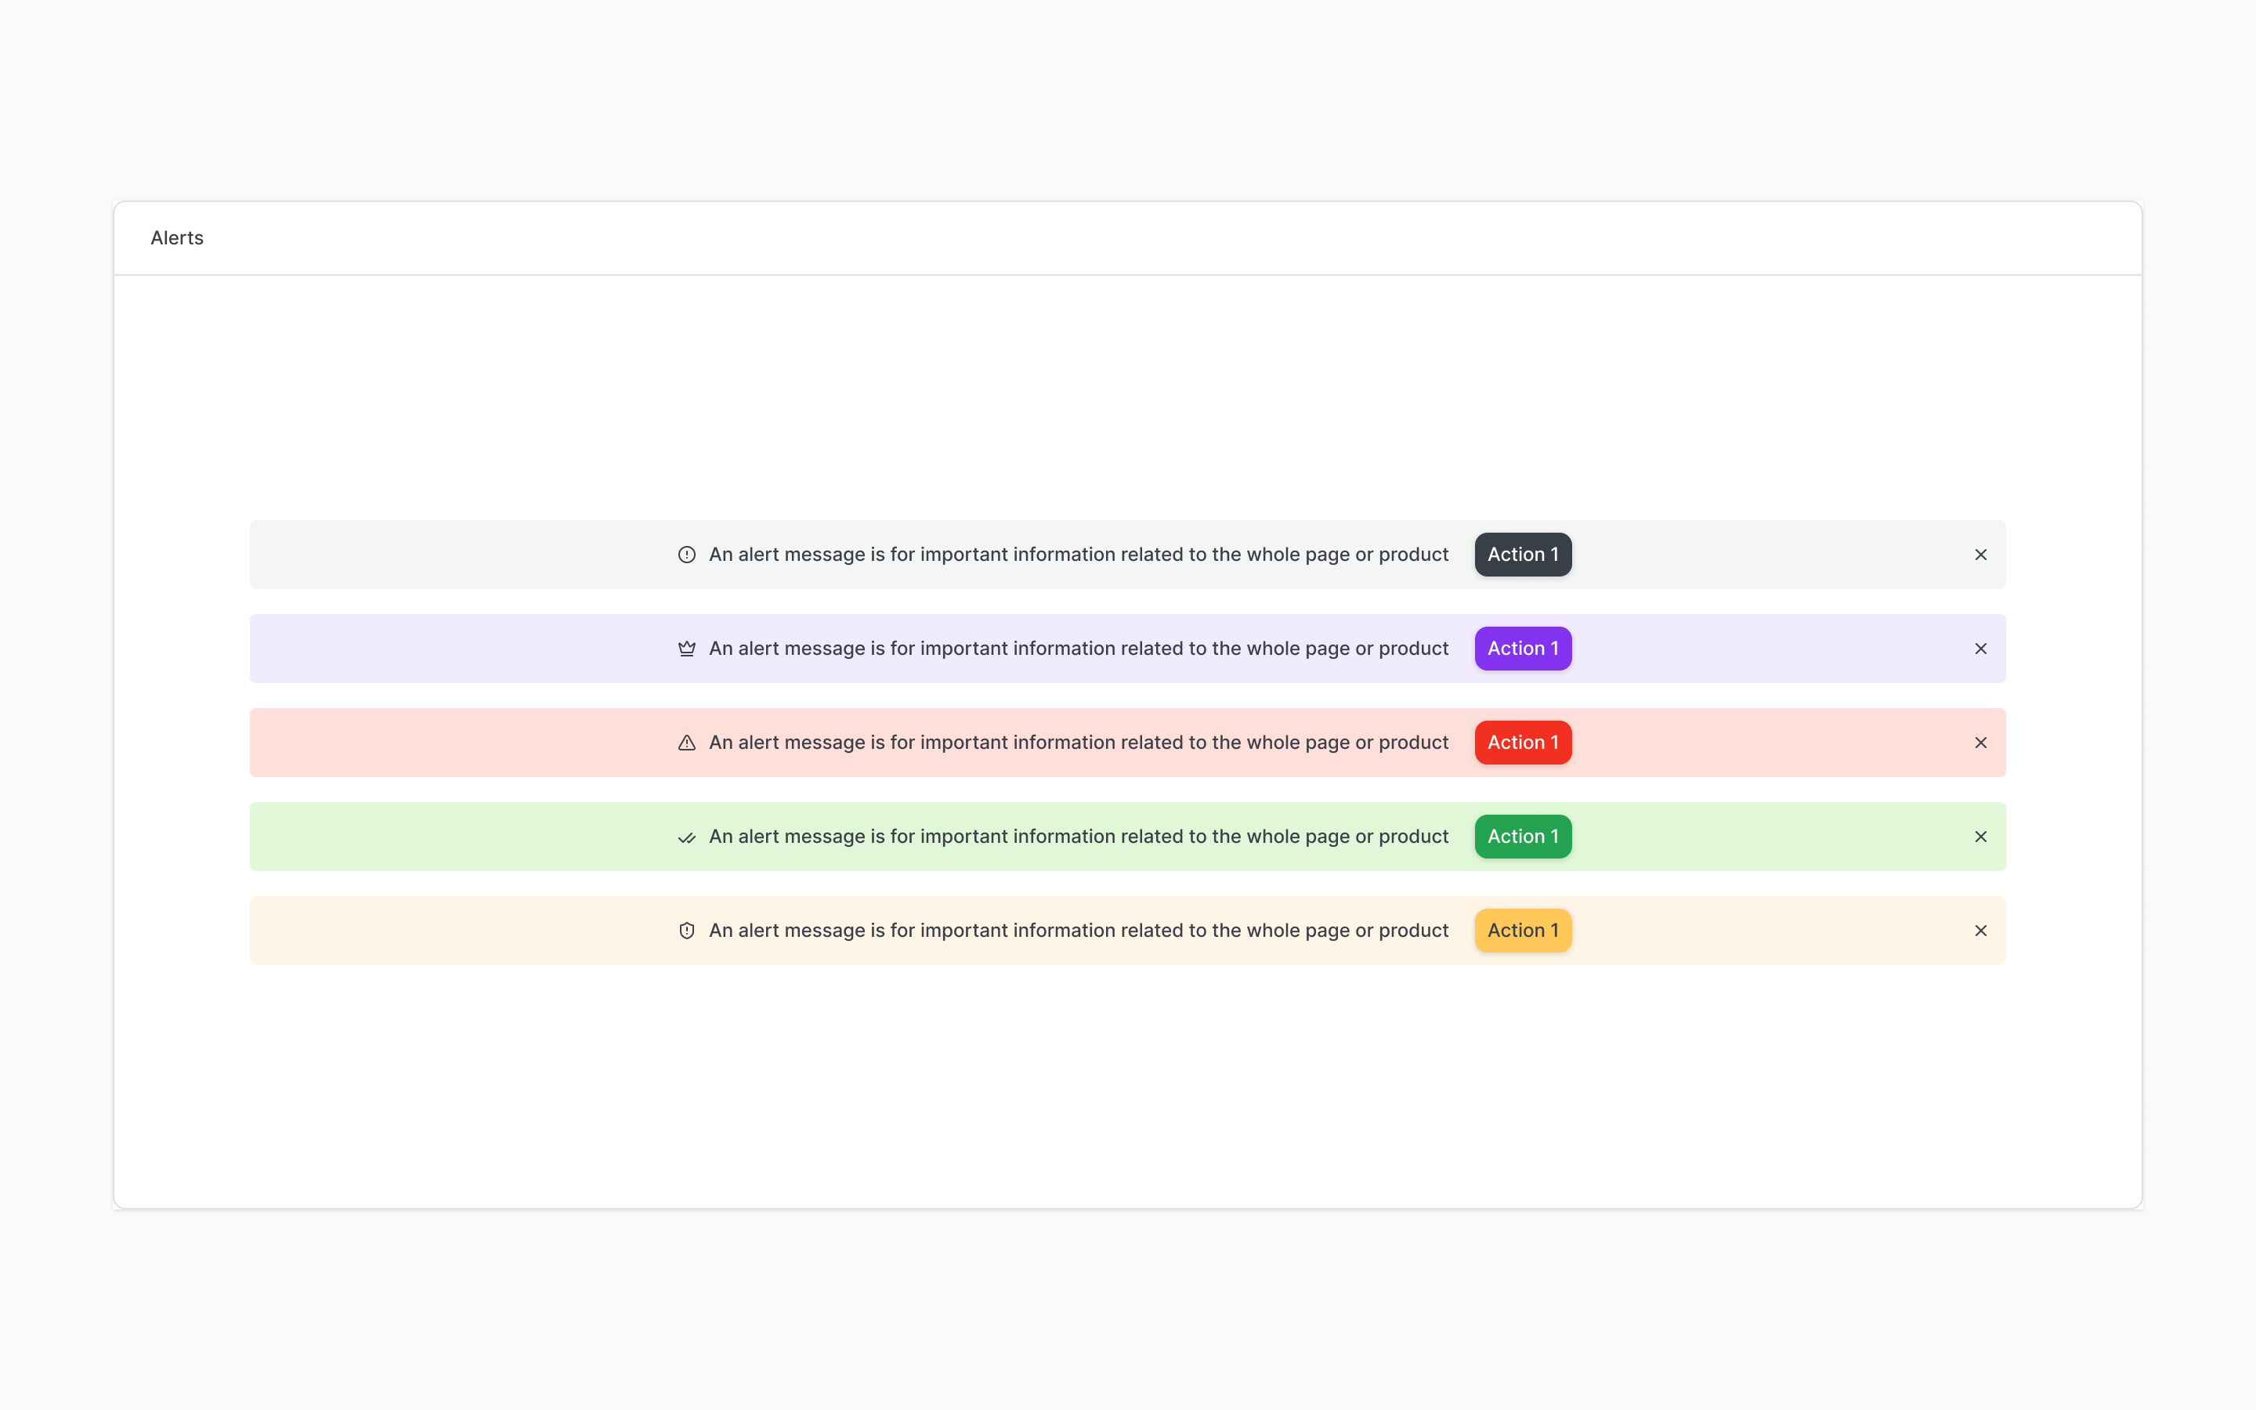This screenshot has width=2256, height=1410.
Task: Select the green alert message text
Action: pos(1078,837)
